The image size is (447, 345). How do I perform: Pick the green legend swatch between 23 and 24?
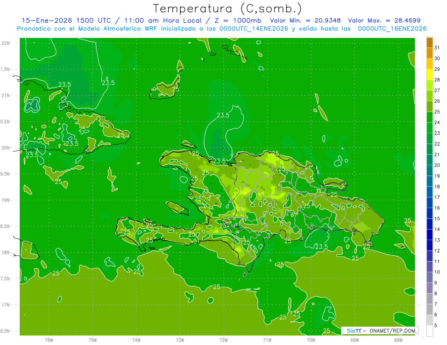click(429, 128)
